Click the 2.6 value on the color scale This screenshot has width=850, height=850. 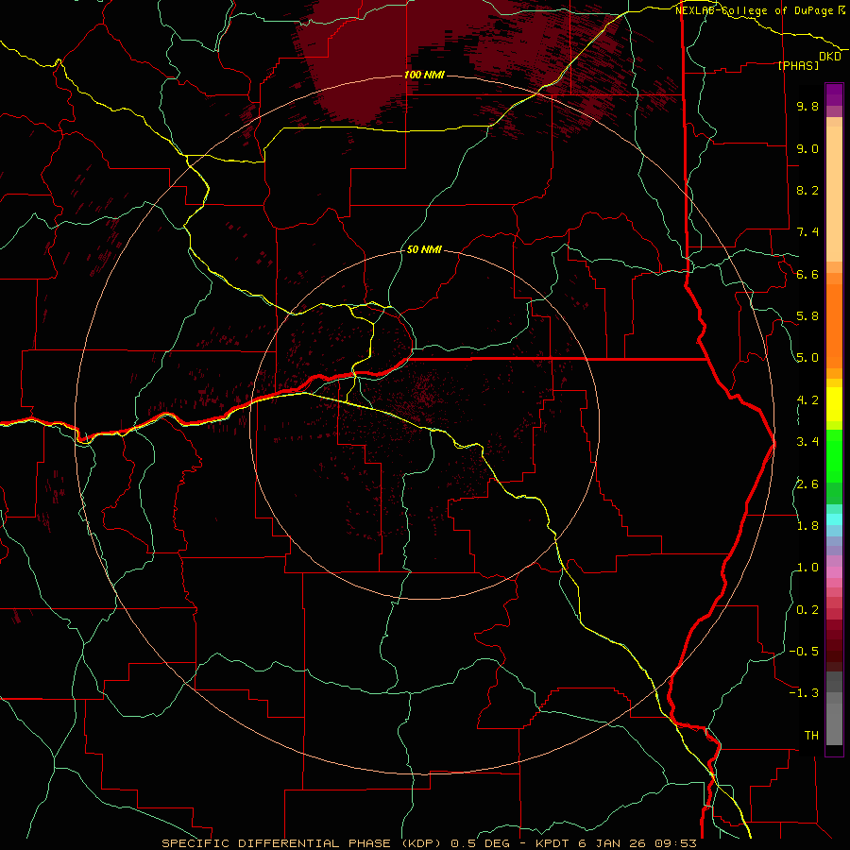807,484
